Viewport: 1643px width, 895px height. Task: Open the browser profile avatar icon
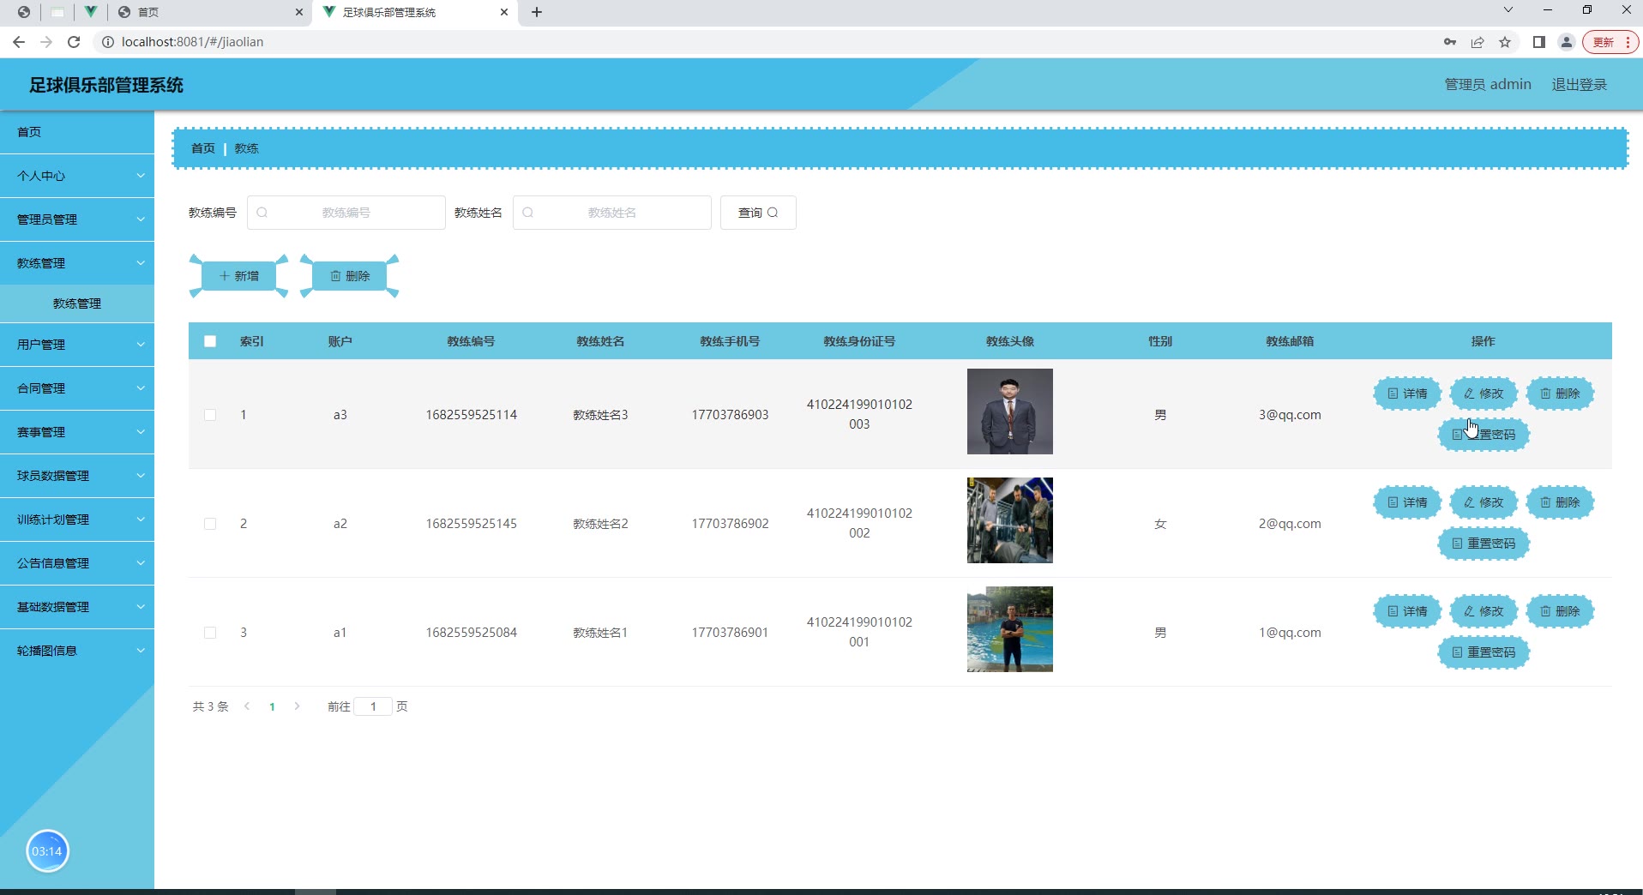pyautogui.click(x=1567, y=42)
